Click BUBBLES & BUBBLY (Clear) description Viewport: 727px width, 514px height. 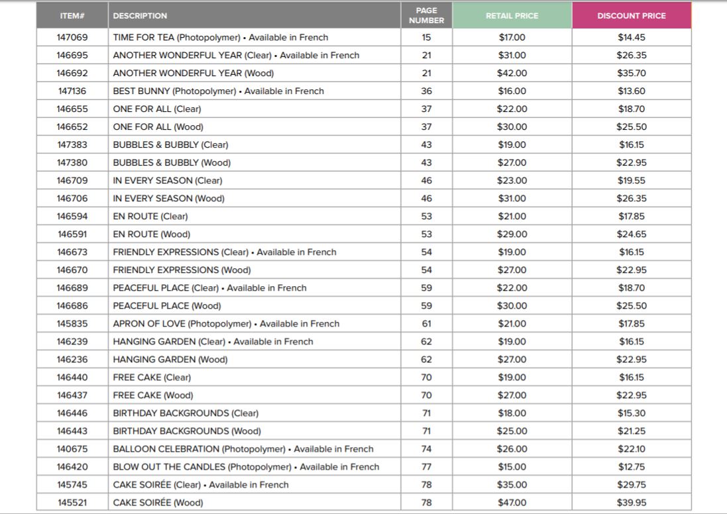[170, 145]
